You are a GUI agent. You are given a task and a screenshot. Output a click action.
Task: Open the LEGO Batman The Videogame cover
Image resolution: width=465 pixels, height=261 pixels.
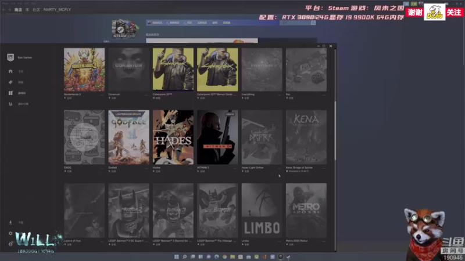click(217, 211)
